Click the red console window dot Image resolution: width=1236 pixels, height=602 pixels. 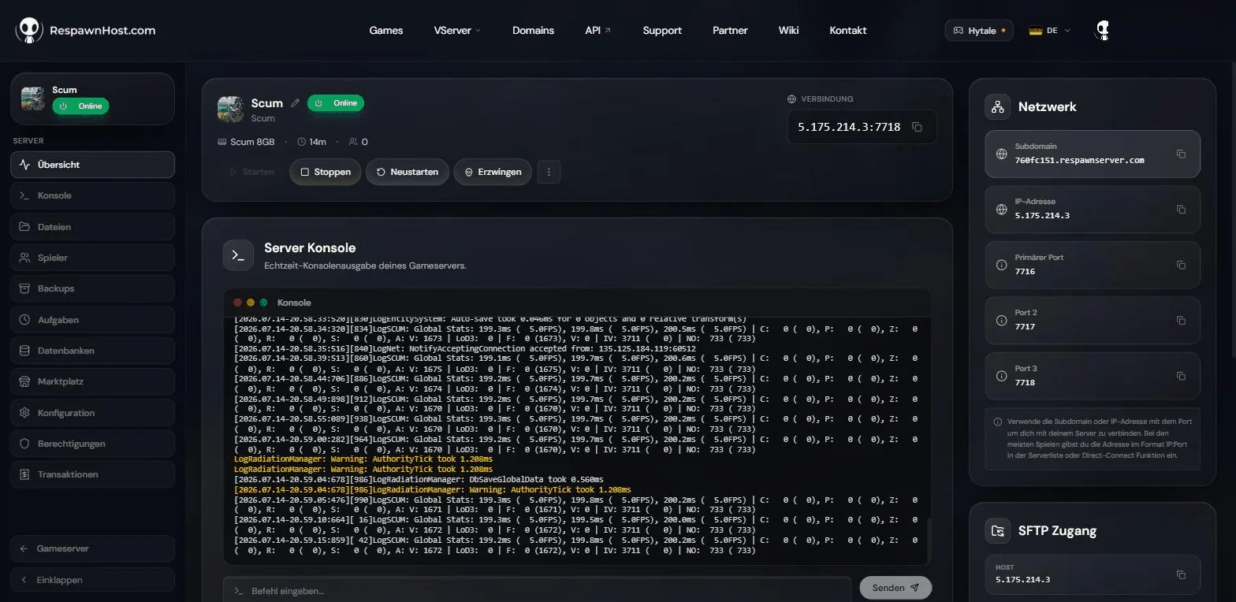(238, 303)
